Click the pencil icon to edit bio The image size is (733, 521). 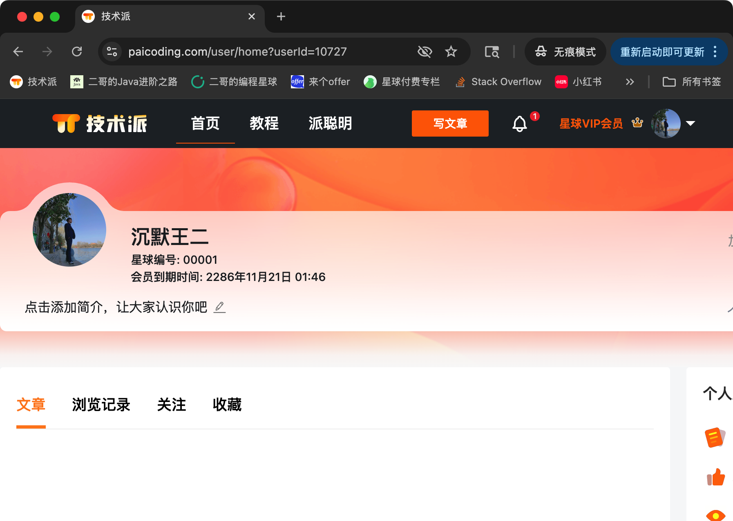219,307
